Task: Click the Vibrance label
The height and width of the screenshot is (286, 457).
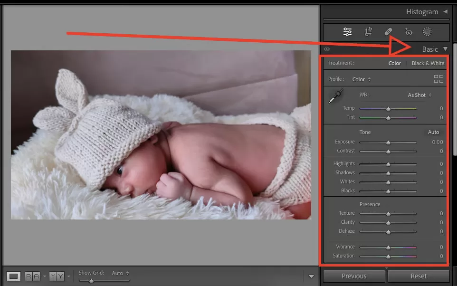Action: tap(345, 247)
